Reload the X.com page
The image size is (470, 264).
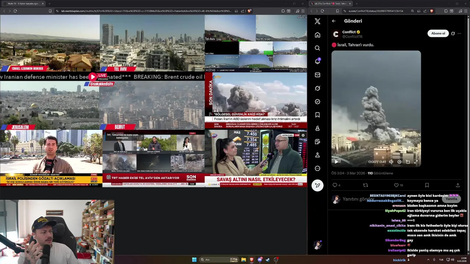322,11
